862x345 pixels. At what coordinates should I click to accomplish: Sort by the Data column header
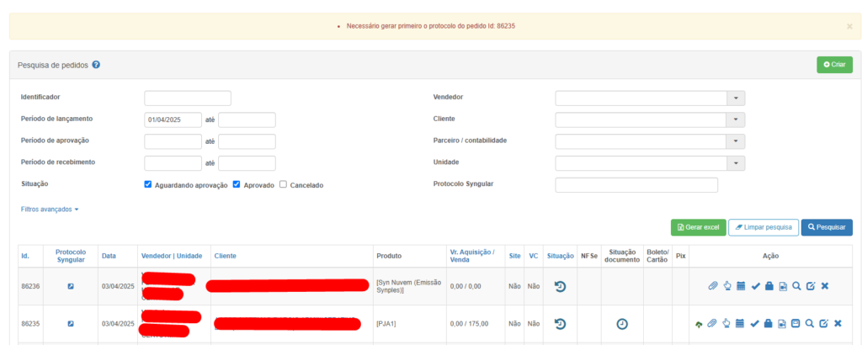(x=109, y=255)
